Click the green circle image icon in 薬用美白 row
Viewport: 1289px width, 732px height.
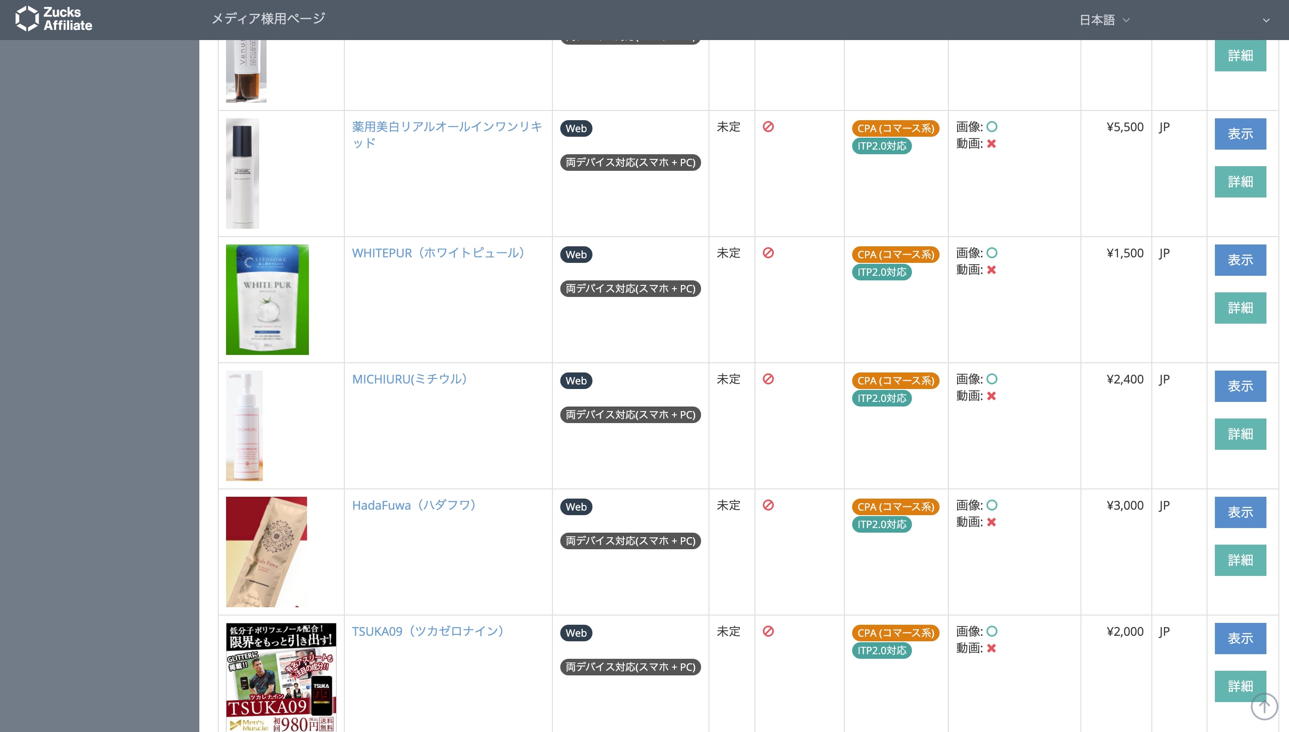tap(992, 127)
